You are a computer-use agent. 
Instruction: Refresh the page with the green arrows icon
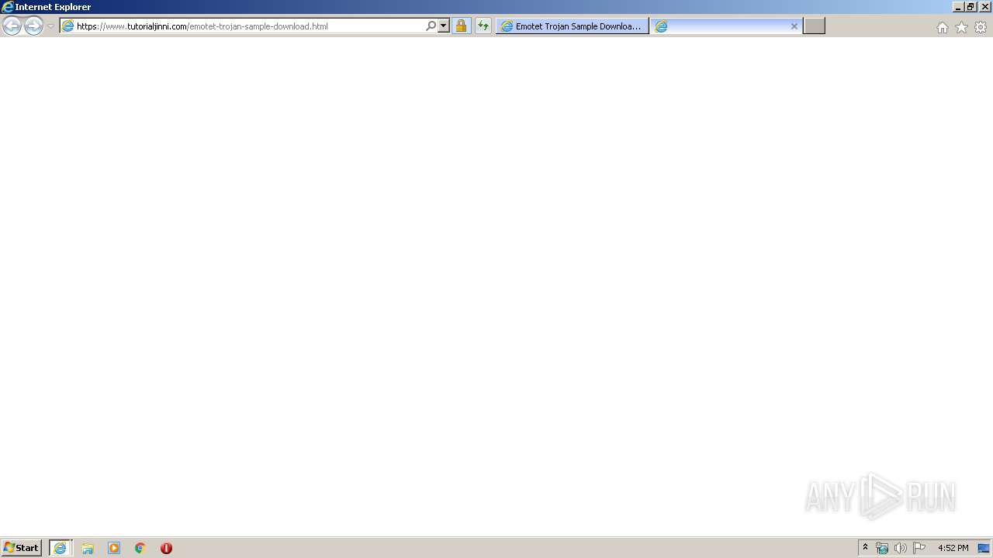483,26
